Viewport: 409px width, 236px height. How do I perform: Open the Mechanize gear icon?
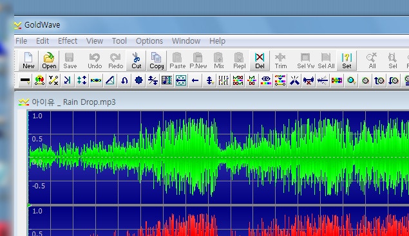click(138, 80)
